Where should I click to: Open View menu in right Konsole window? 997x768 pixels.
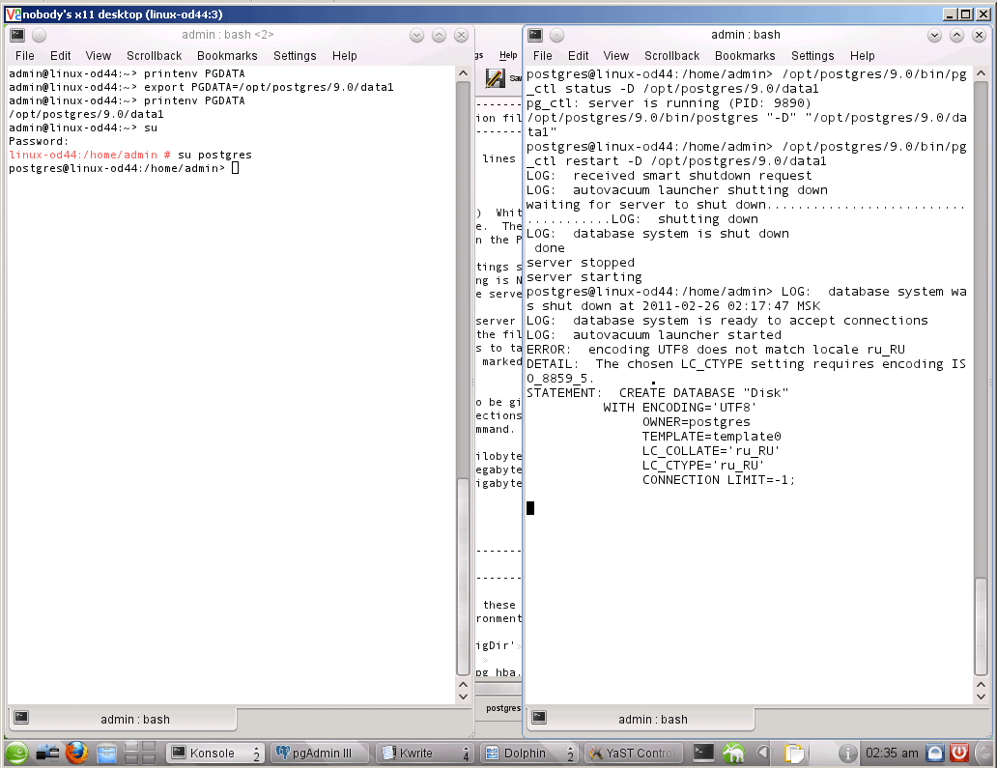click(615, 56)
